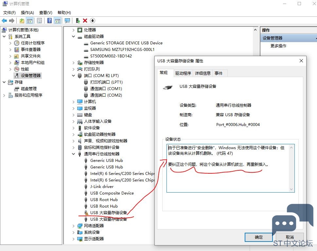Expand the 处理器 device category
Viewport: 317px width, 251px height.
73,30
